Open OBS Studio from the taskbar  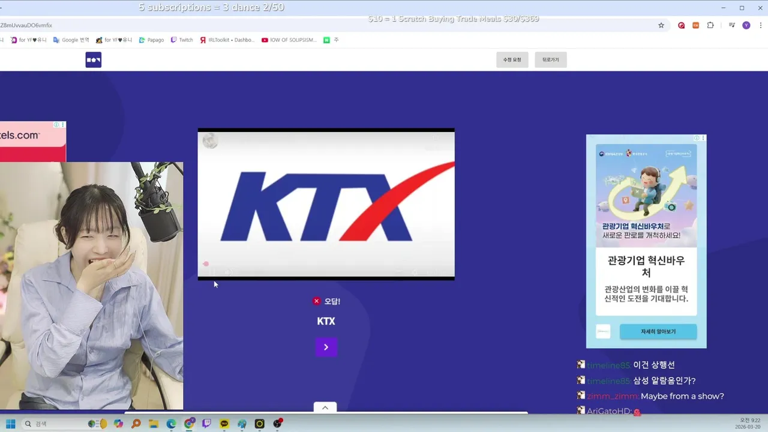[x=278, y=424]
